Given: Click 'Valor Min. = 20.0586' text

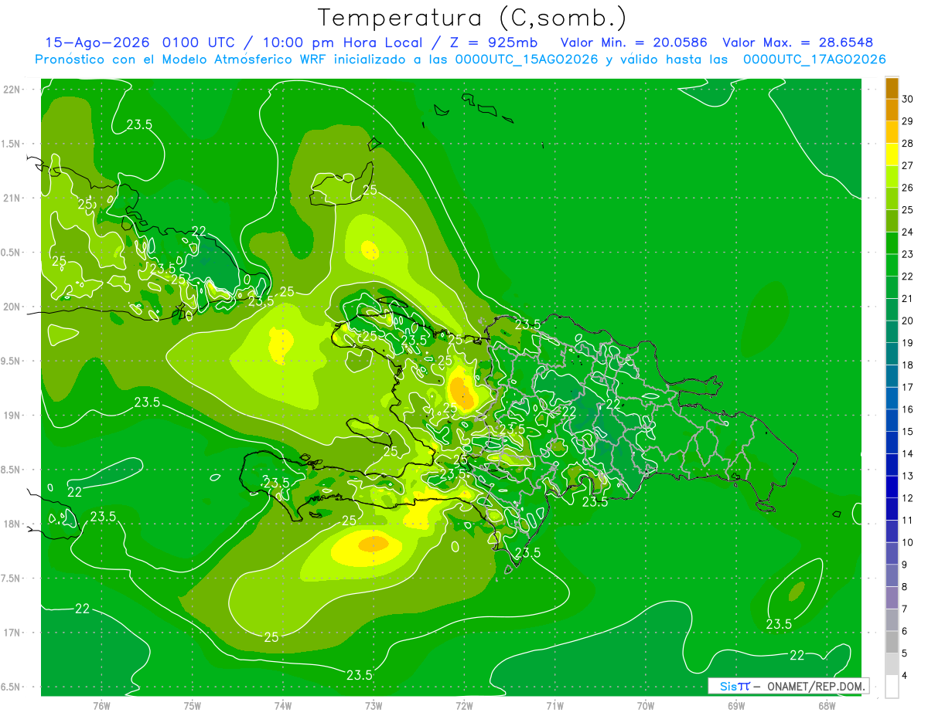Looking at the screenshot, I should [633, 42].
